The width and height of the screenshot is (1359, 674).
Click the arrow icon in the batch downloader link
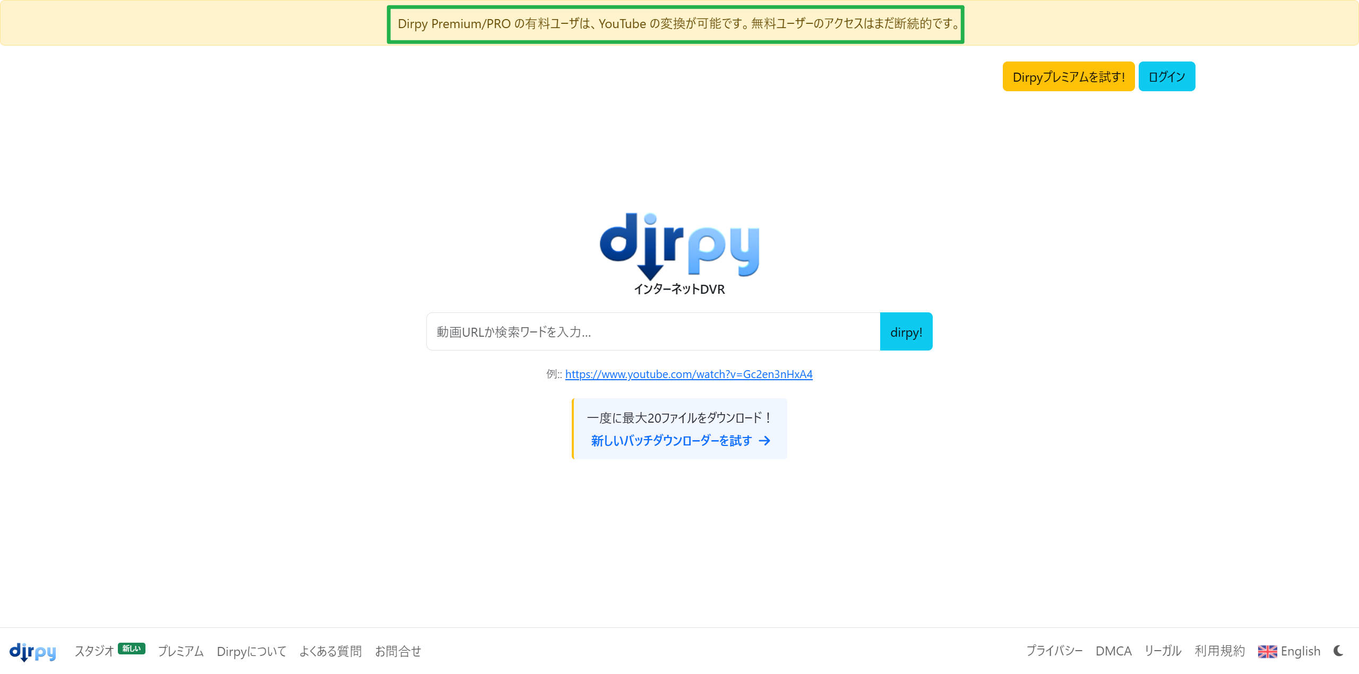pos(764,441)
